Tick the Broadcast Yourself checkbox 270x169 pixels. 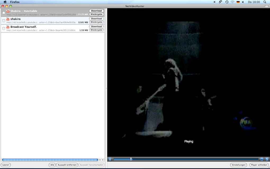pos(4,29)
